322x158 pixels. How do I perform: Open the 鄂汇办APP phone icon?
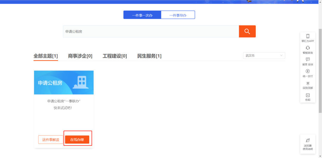pyautogui.click(x=308, y=36)
